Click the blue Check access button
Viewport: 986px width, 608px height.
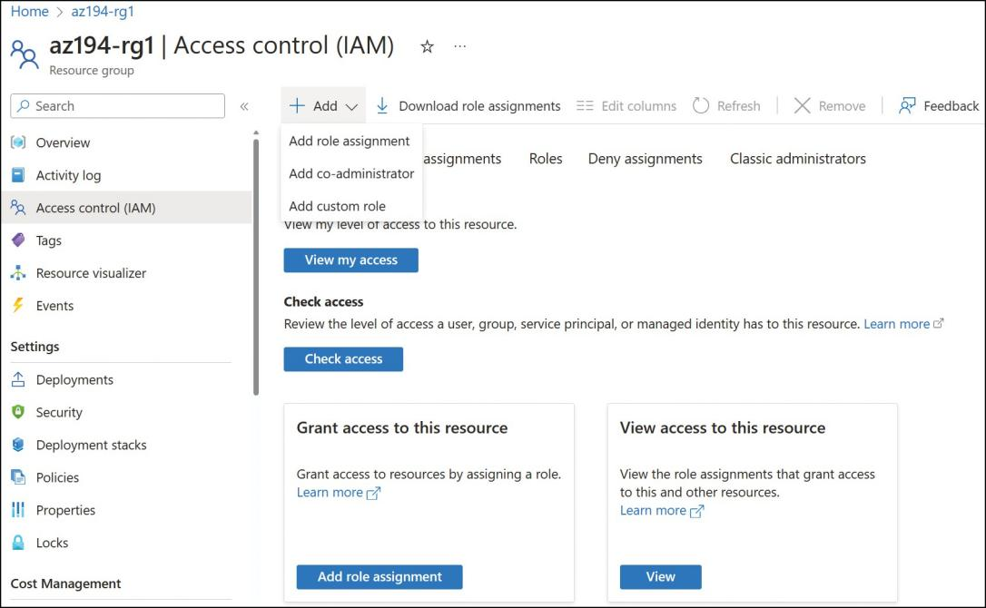coord(343,359)
